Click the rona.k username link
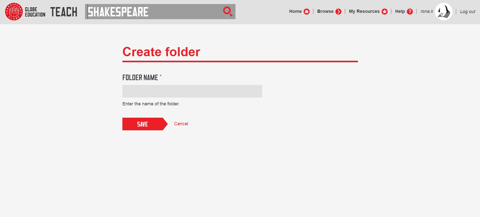 (426, 11)
